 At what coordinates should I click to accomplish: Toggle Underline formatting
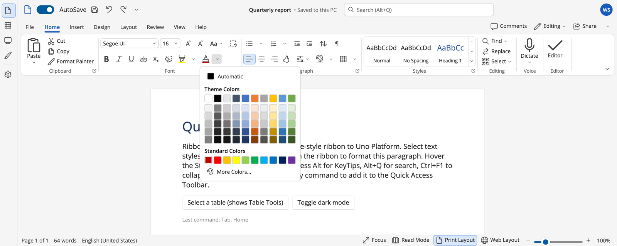click(131, 59)
